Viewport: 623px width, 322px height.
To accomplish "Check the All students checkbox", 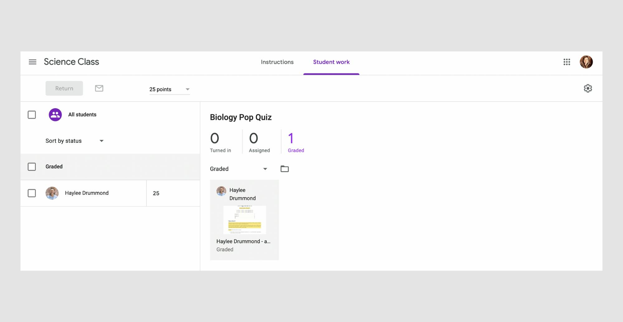I will 32,115.
